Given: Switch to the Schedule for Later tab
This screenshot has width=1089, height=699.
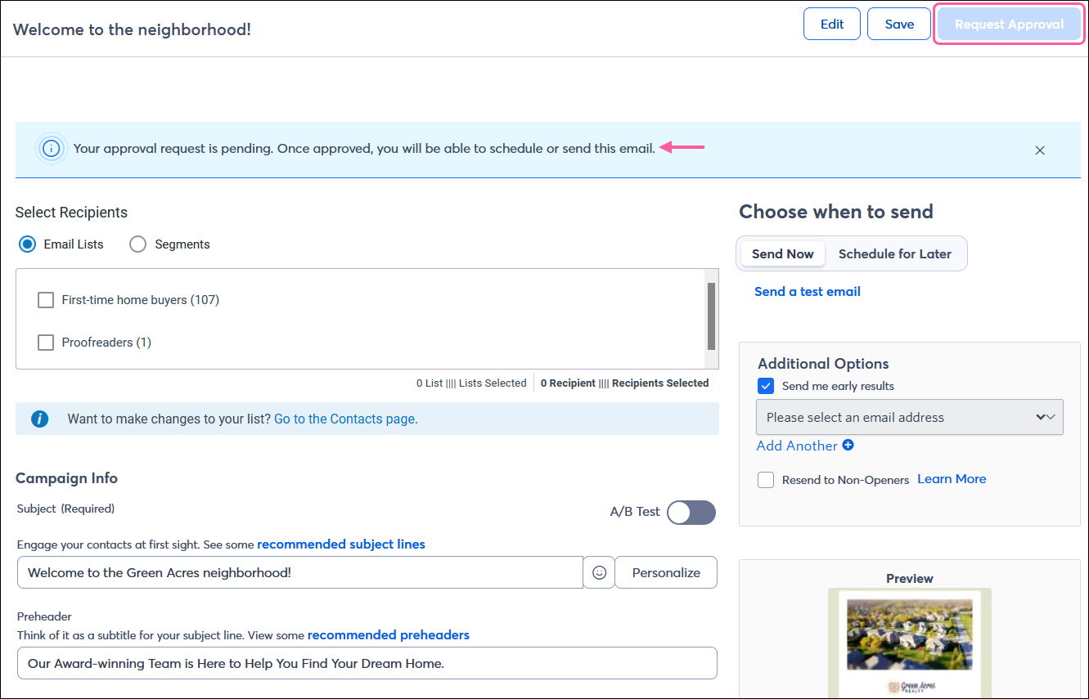Looking at the screenshot, I should 894,253.
